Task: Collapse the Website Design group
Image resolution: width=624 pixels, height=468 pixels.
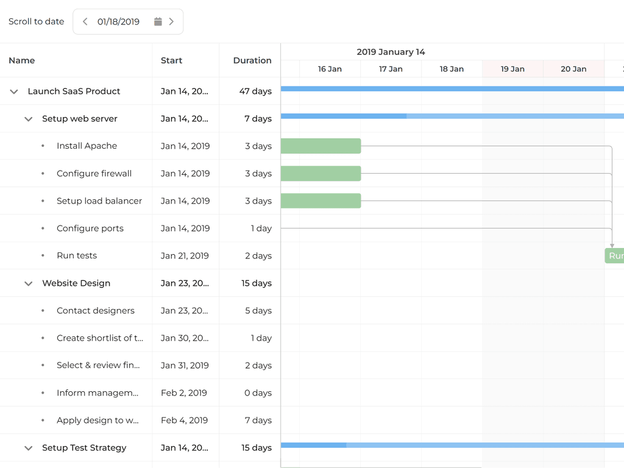Action: click(x=28, y=283)
